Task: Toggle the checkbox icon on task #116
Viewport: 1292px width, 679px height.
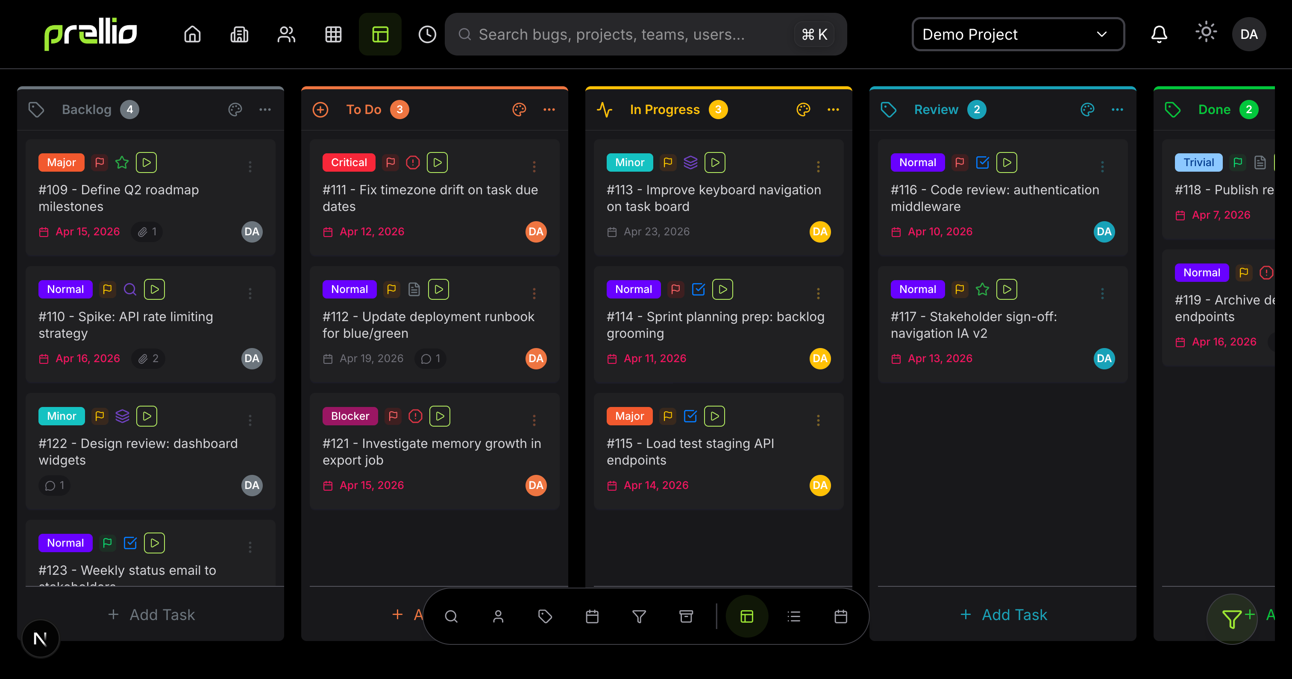Action: (983, 162)
